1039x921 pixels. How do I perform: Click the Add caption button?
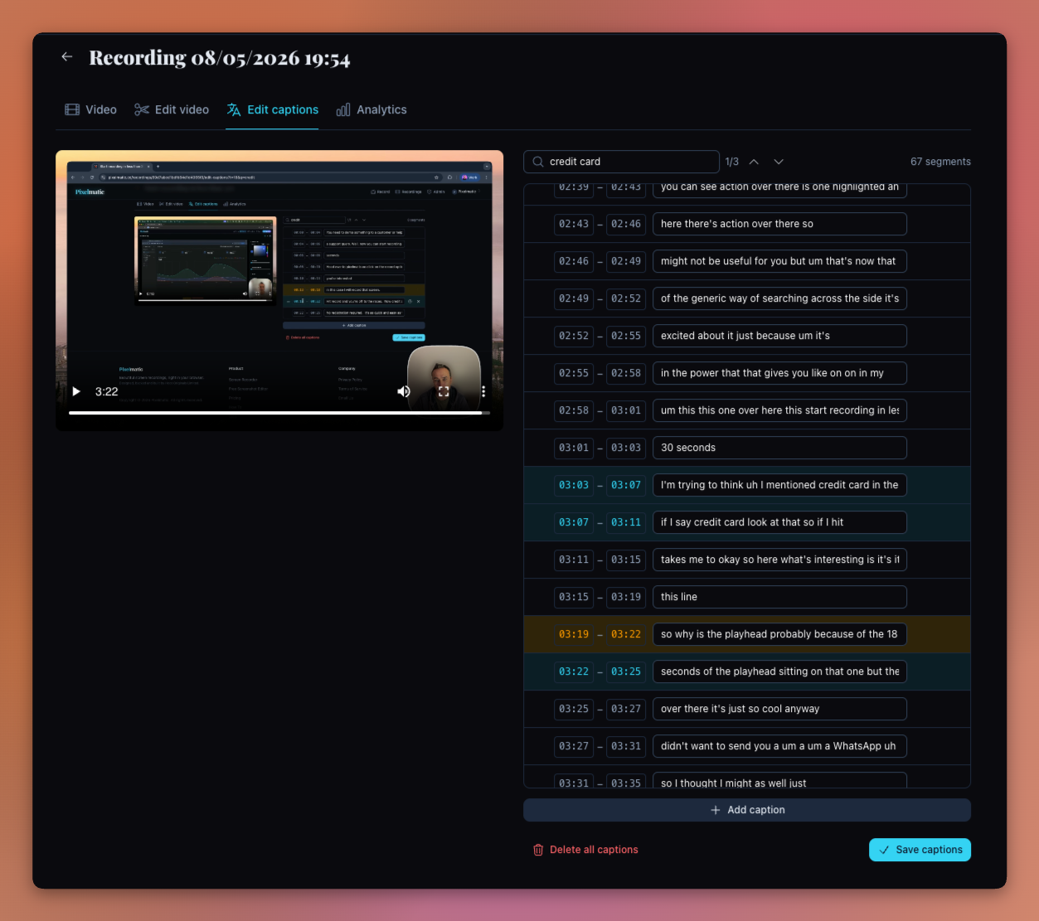[x=747, y=810]
